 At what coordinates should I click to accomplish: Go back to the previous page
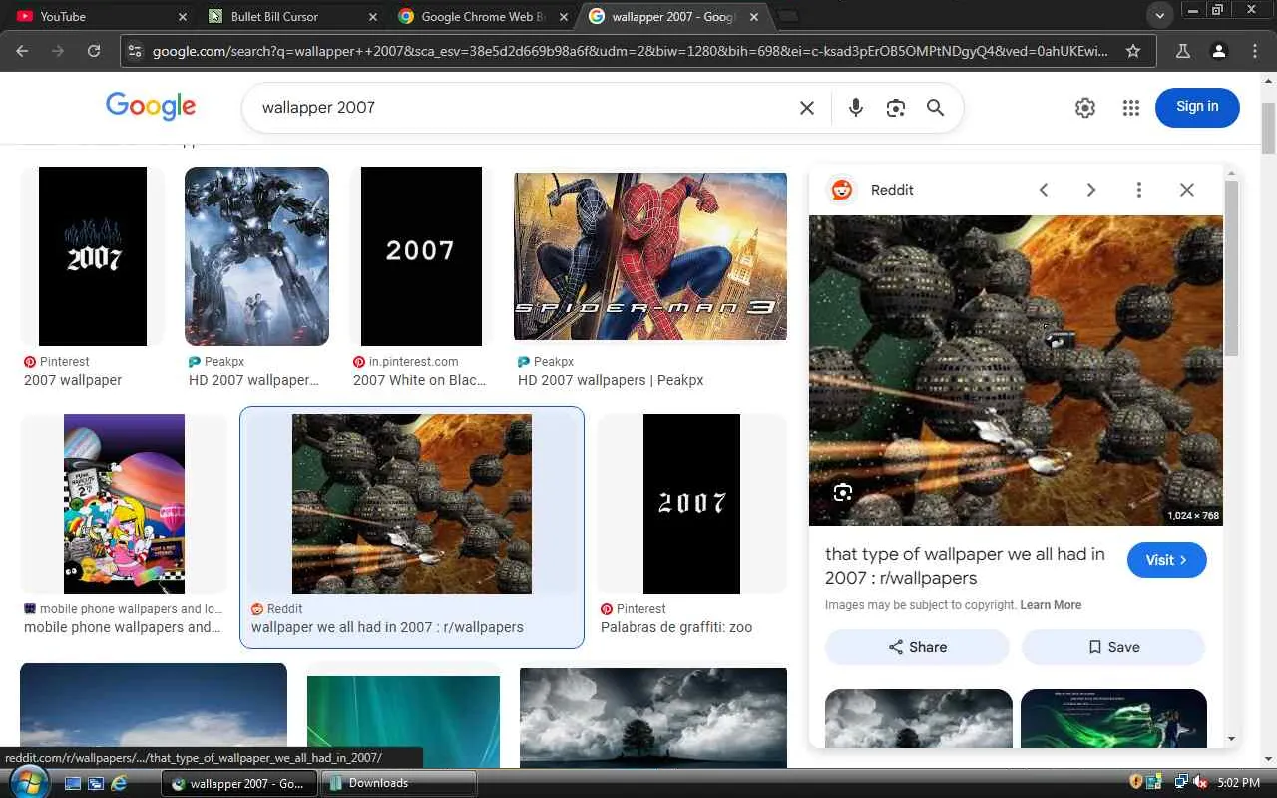tap(22, 51)
